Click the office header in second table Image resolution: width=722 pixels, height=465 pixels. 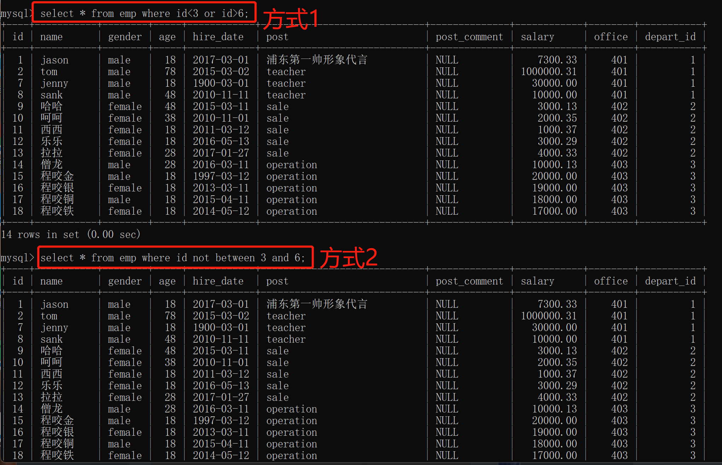tap(611, 281)
